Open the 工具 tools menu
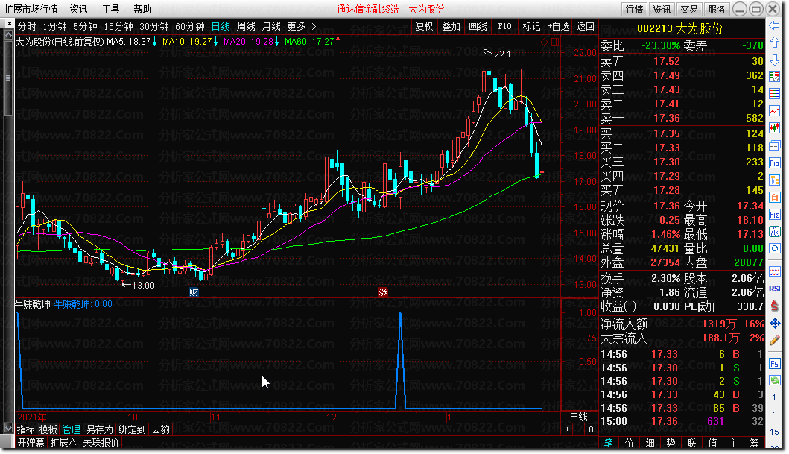This screenshot has width=789, height=454. click(x=111, y=9)
